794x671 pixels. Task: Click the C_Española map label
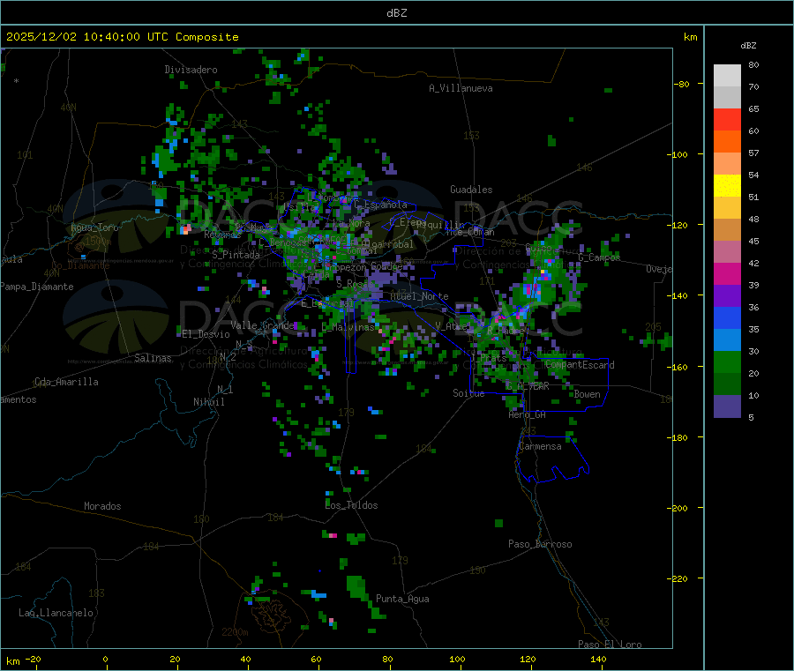pos(381,205)
